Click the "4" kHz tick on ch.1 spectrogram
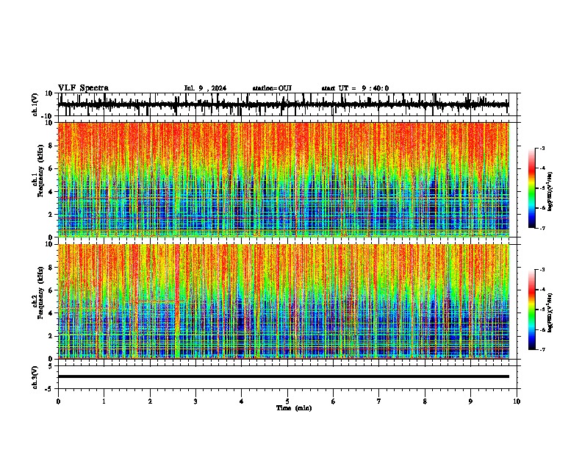 51,192
